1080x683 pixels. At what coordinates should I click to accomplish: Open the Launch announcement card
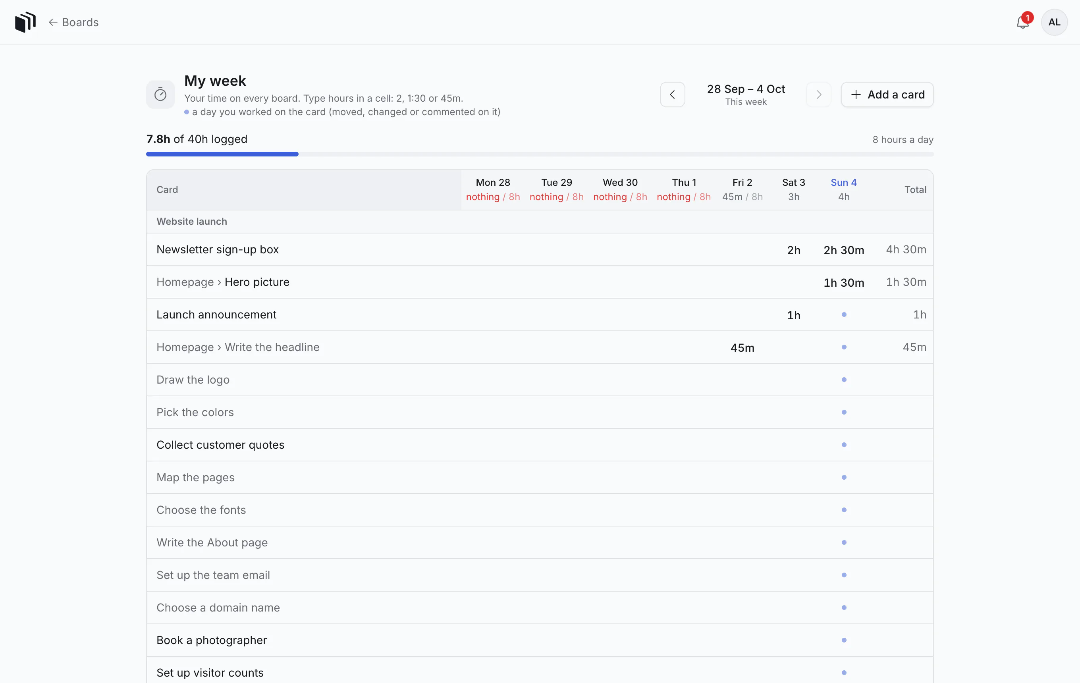[216, 315]
